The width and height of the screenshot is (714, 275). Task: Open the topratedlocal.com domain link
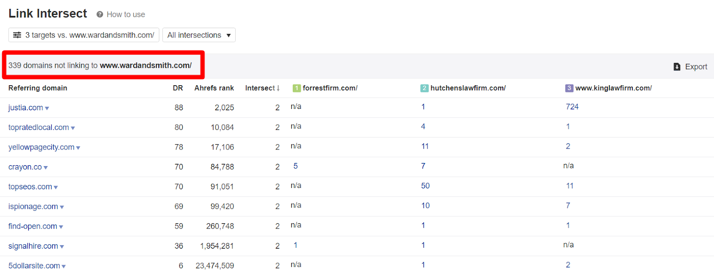tap(39, 127)
